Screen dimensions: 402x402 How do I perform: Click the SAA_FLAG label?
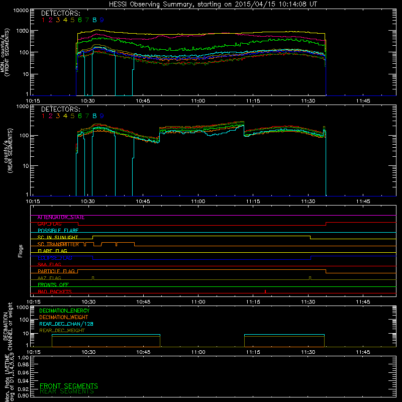coord(49,264)
